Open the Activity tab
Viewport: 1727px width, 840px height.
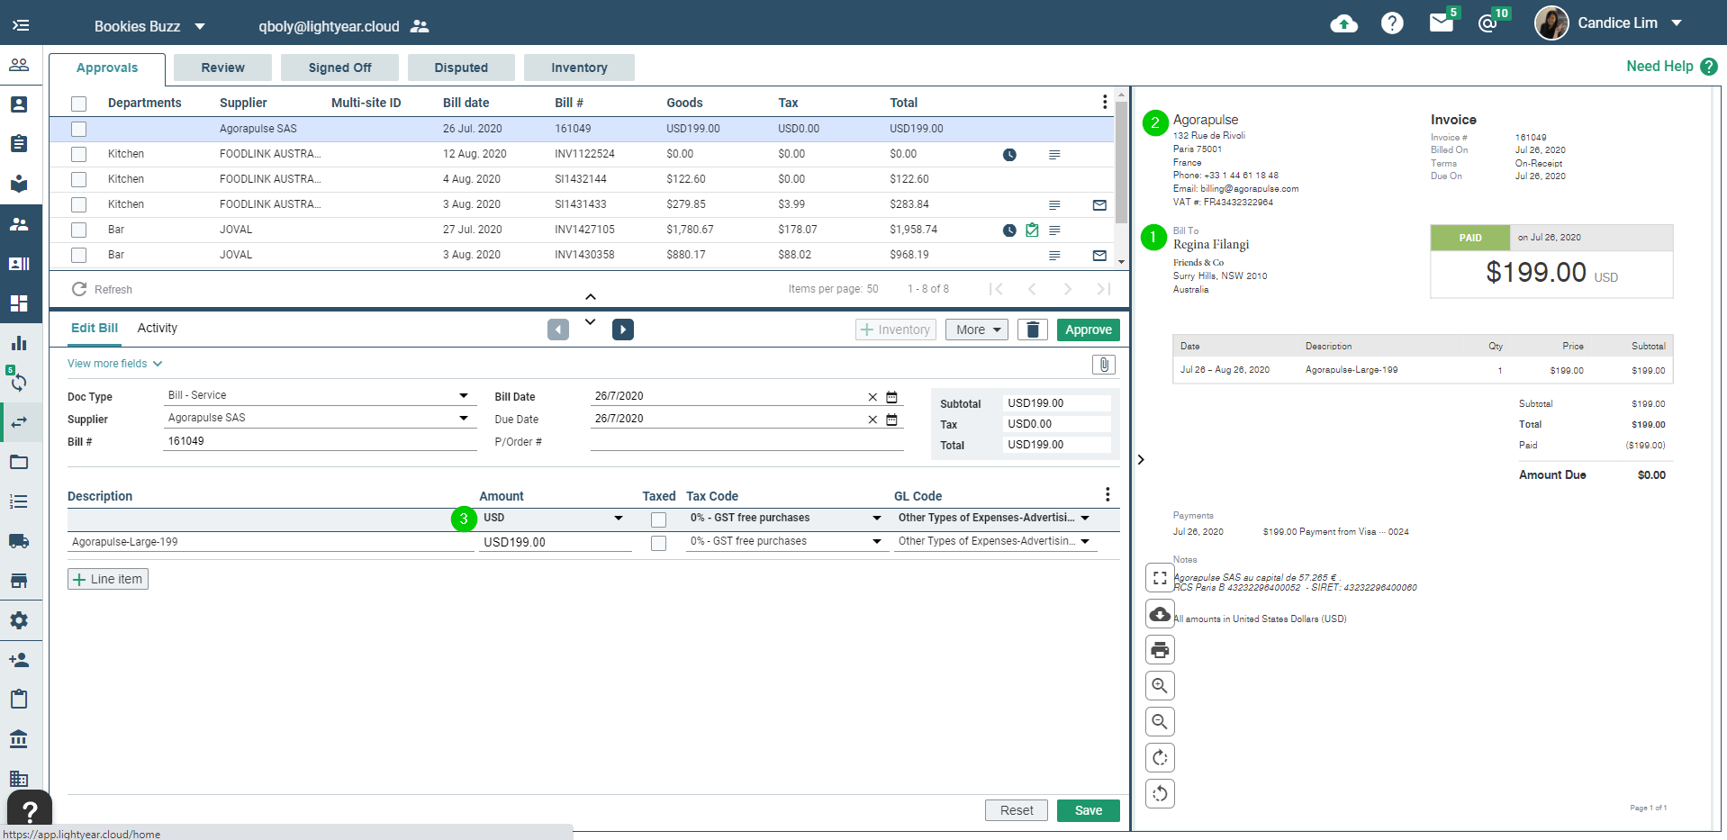[158, 328]
